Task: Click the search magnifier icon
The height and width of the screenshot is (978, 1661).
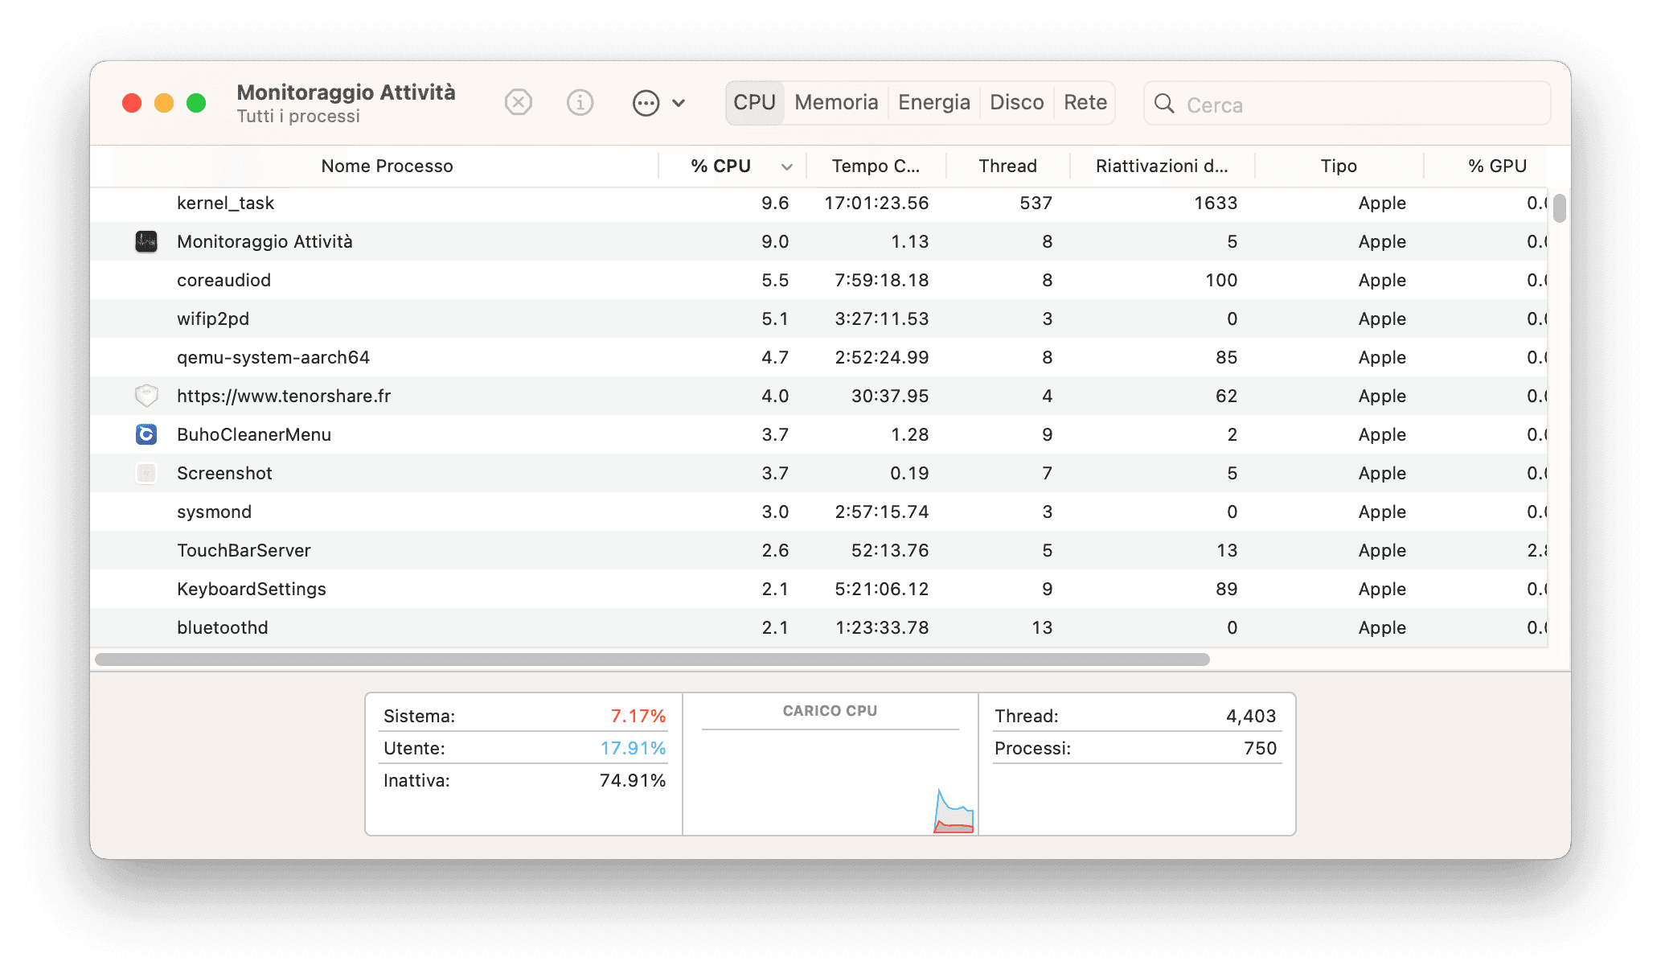Action: (1164, 104)
